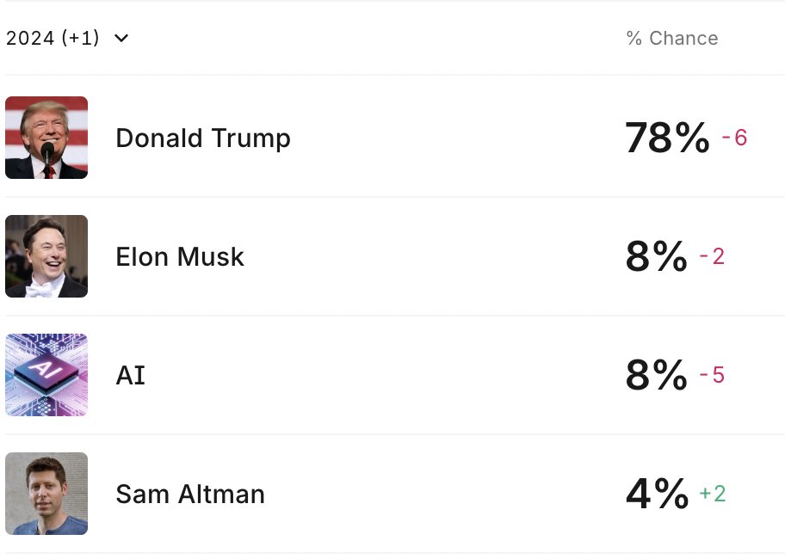
Task: Click the -2 change indicator for Musk
Action: (x=712, y=256)
